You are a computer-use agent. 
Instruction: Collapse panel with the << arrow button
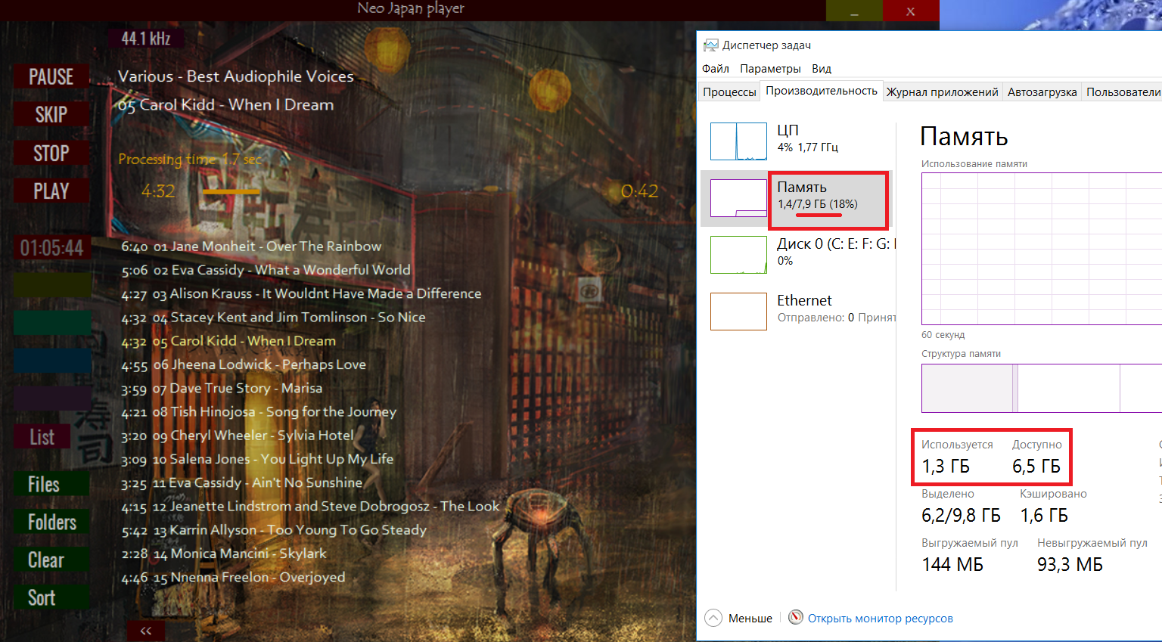146,631
